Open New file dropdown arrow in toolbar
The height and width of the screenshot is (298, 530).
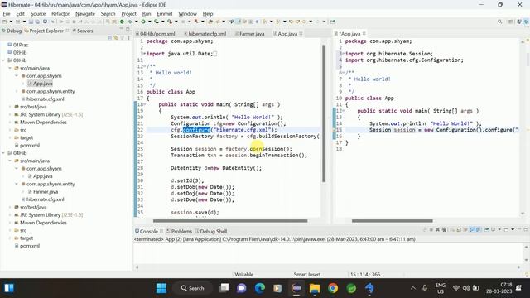click(11, 22)
